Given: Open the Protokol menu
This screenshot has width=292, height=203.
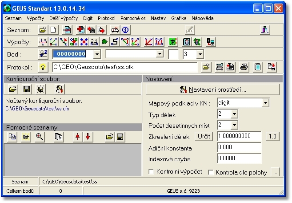Looking at the screenshot, I should [x=107, y=18].
